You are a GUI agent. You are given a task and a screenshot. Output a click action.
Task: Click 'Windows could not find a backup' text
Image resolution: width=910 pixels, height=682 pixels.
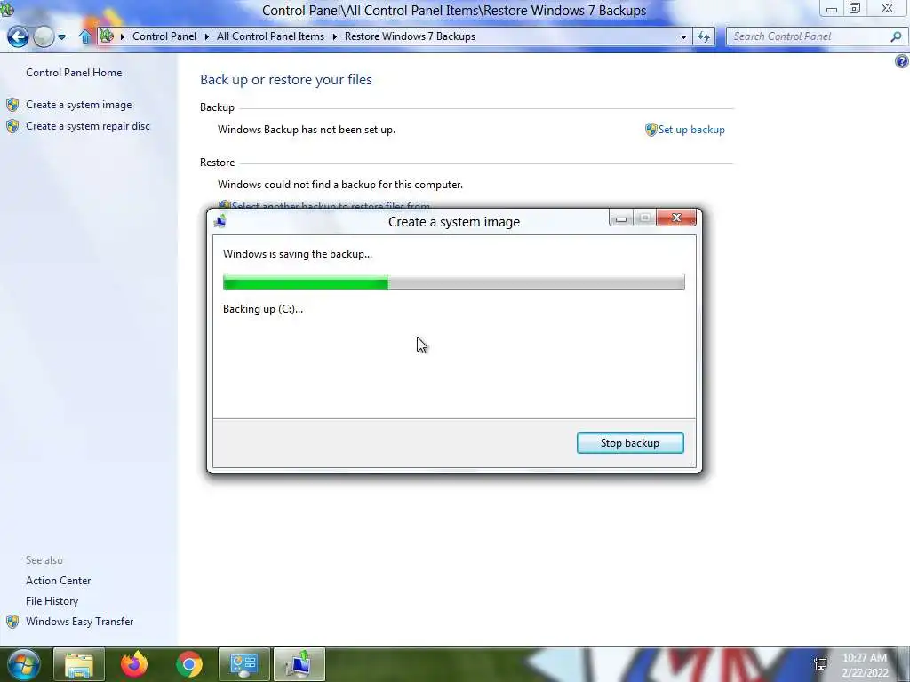340,185
